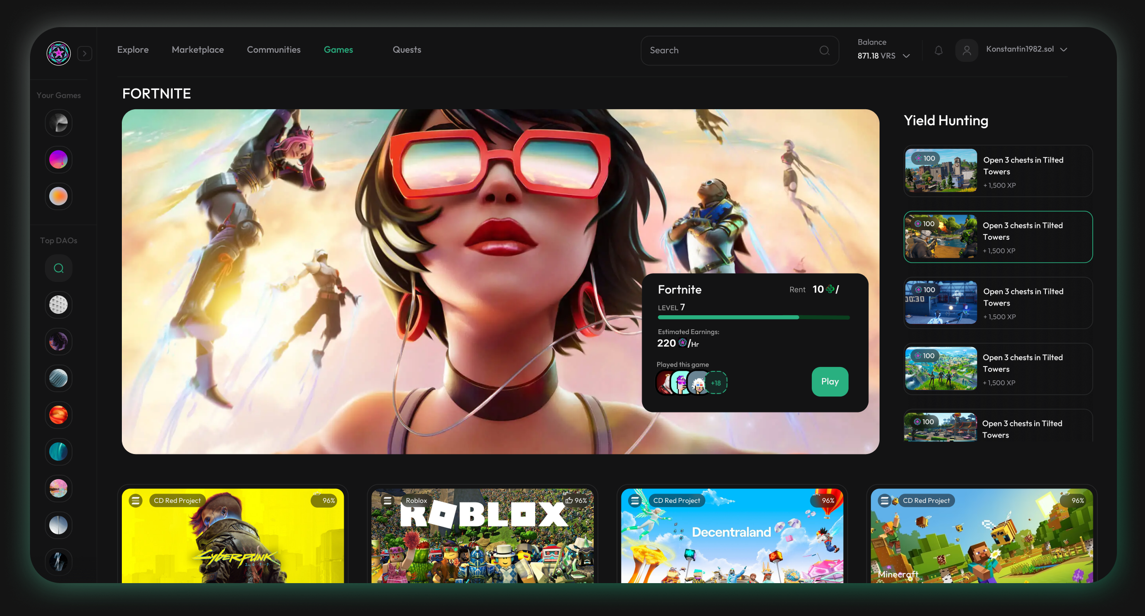This screenshot has height=616, width=1145.
Task: Click the magnifier icon in the Search box
Action: 824,50
